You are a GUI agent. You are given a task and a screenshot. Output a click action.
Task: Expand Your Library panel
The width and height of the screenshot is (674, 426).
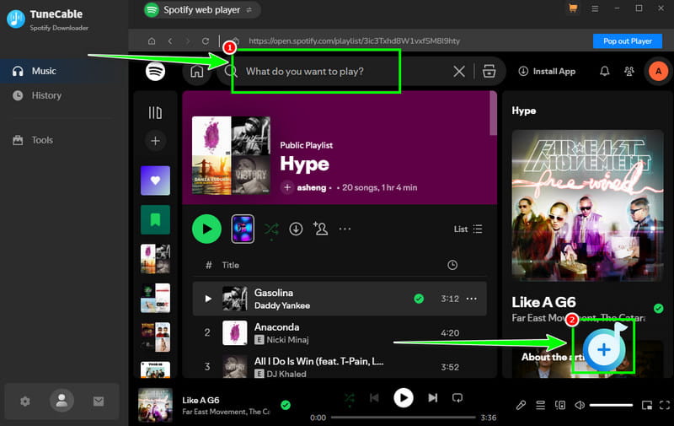155,113
